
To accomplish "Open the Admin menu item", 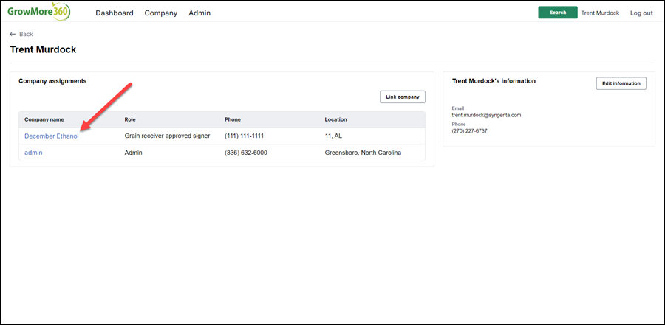I will point(199,13).
